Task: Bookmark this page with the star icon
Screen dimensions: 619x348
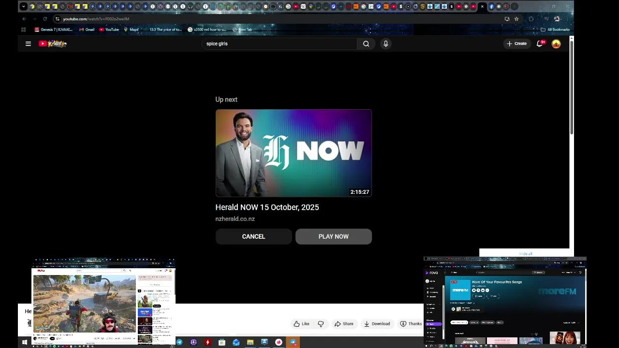Action: (x=516, y=19)
